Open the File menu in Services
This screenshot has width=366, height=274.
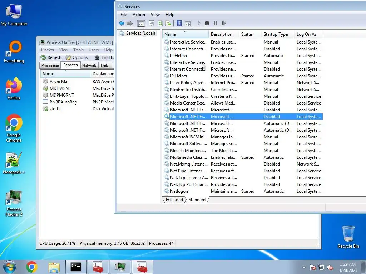[x=124, y=15]
